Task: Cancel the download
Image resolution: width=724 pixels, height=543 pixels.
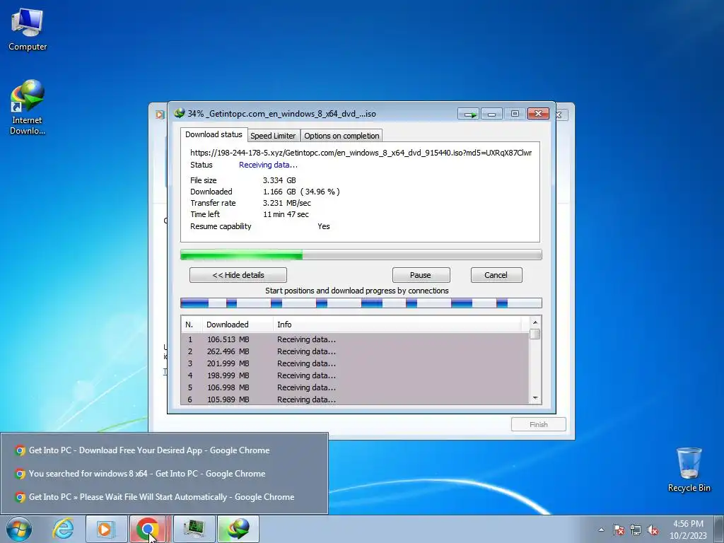Action: tap(496, 275)
